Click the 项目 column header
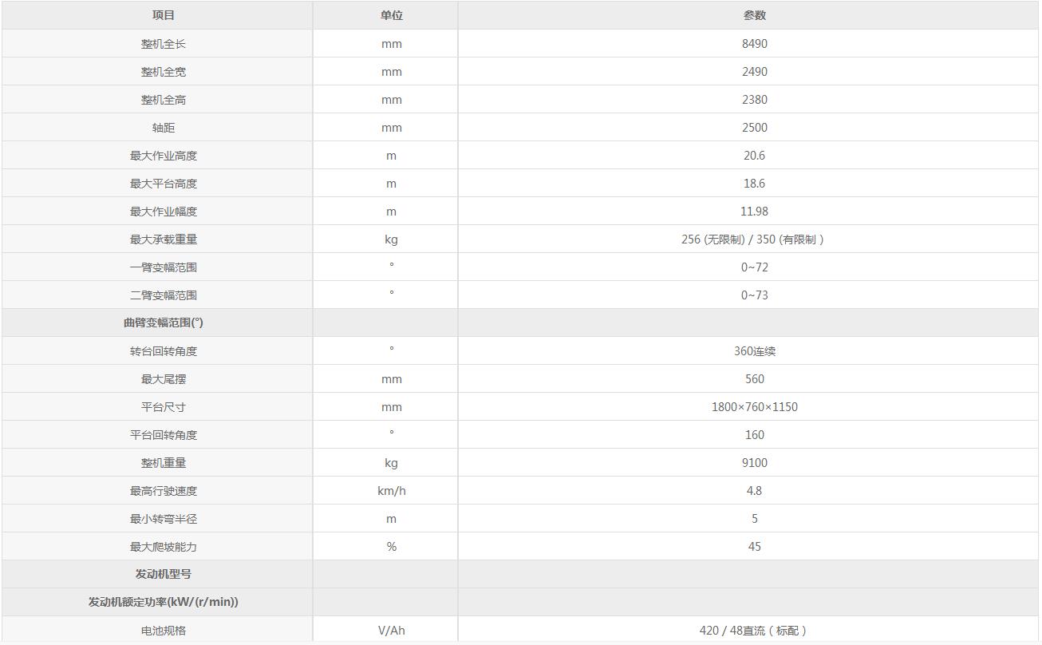The image size is (1042, 645). click(164, 15)
